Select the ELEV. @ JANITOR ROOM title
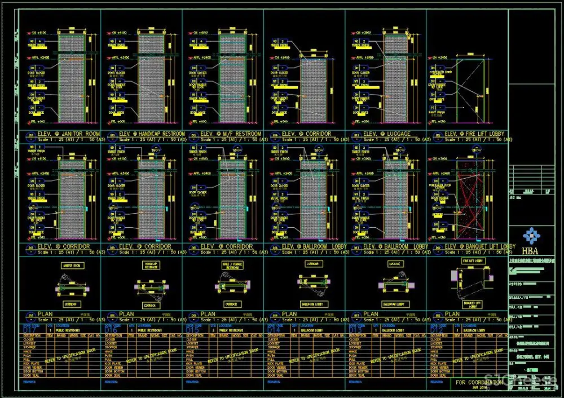 pos(69,134)
